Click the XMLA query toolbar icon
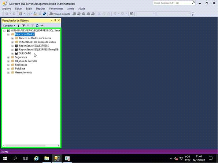 point(88,14)
